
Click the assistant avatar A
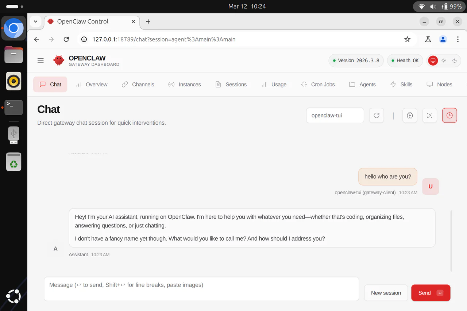click(55, 249)
